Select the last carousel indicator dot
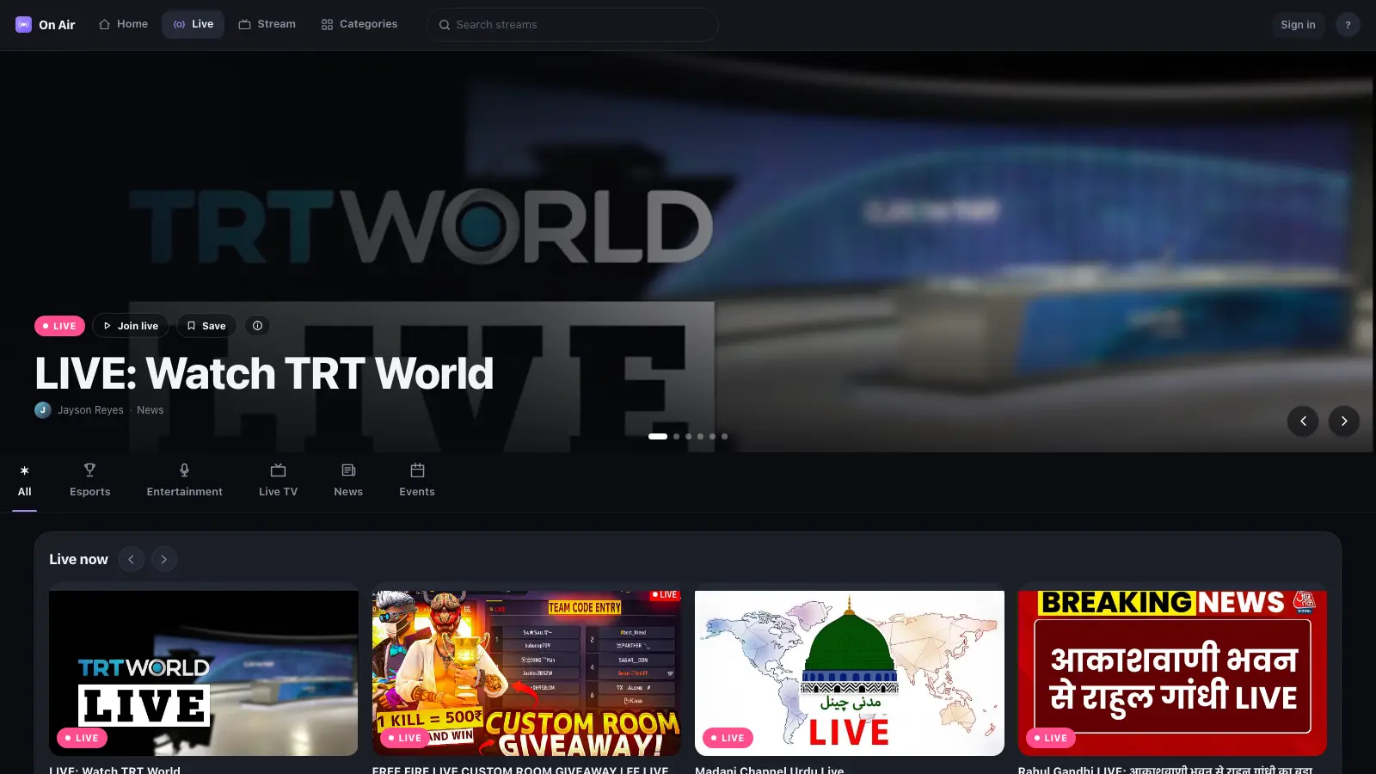1376x774 pixels. pyautogui.click(x=724, y=437)
